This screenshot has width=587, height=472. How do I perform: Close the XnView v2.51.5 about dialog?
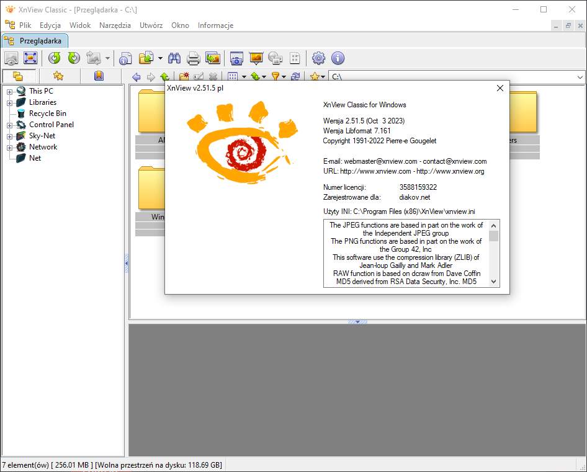(x=500, y=88)
